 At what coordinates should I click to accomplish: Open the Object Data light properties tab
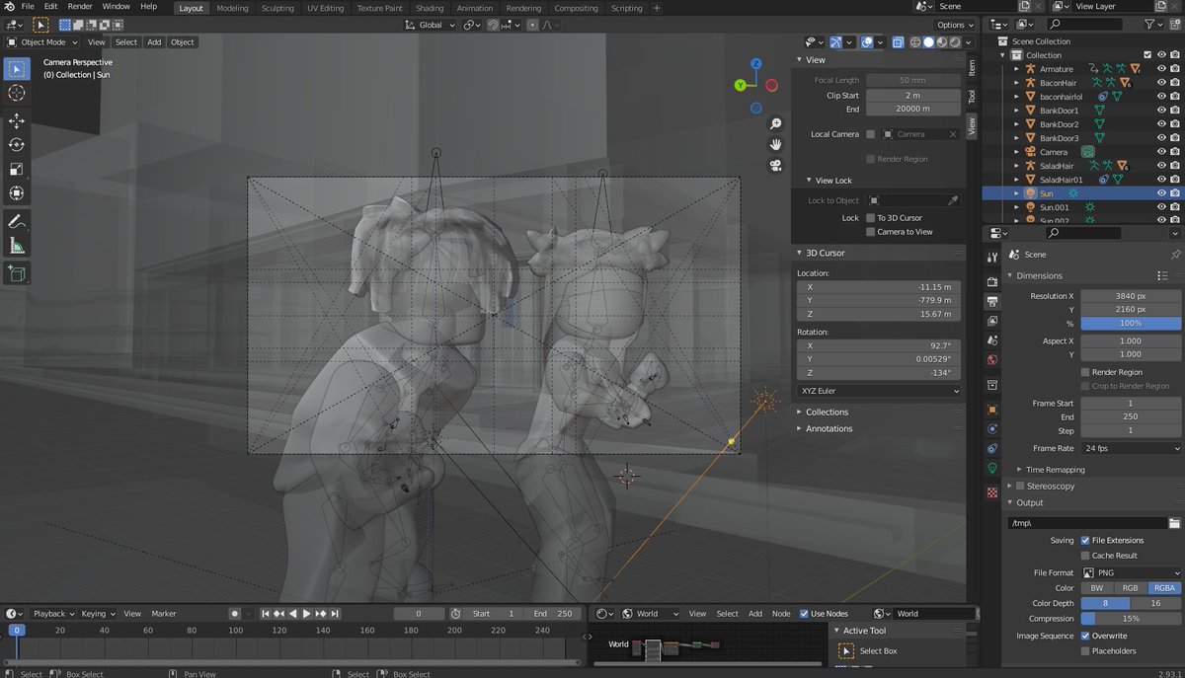(x=992, y=468)
